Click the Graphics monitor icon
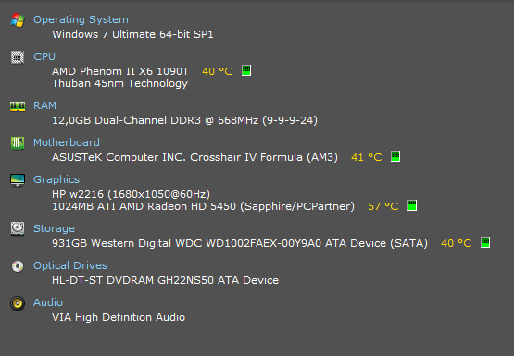 click(x=18, y=180)
